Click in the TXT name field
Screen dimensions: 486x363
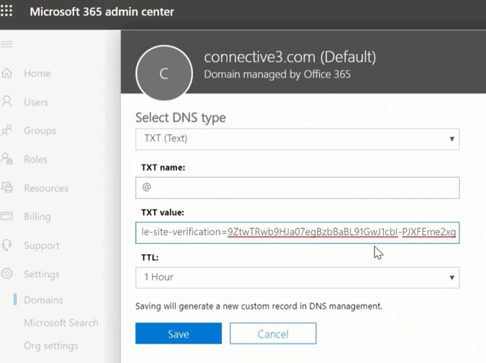[x=297, y=188]
